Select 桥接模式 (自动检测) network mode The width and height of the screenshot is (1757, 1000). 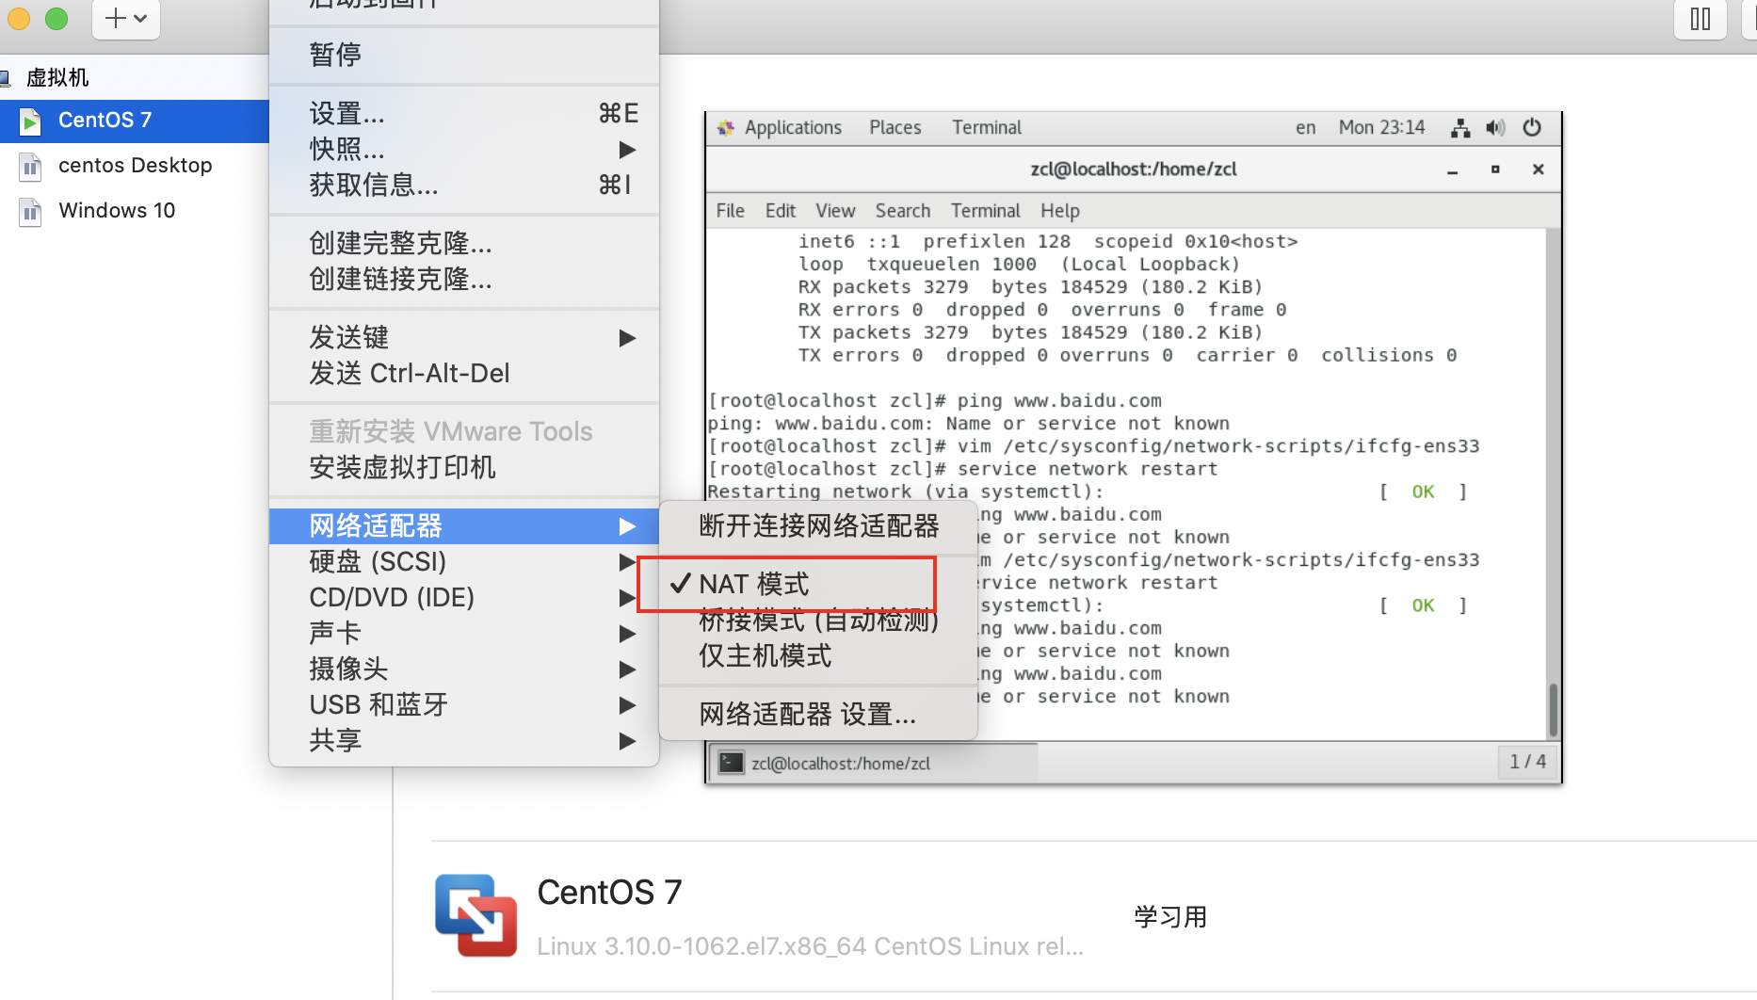(817, 620)
